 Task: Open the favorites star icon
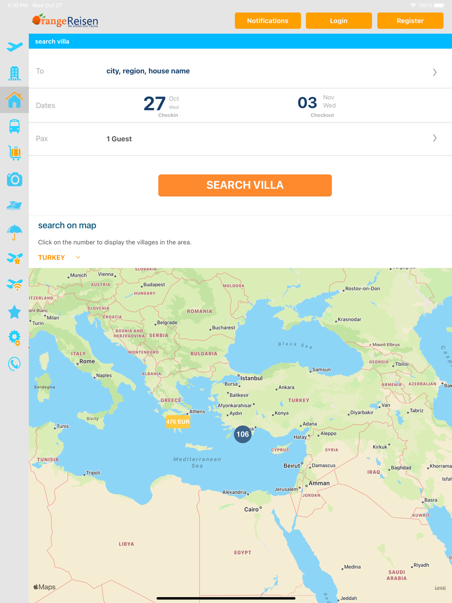pos(14,311)
